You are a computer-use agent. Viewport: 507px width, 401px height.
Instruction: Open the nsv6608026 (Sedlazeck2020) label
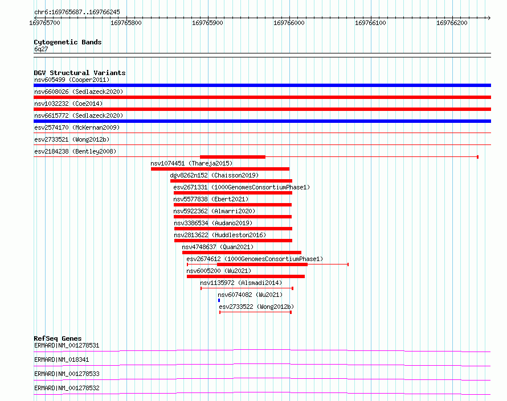79,92
